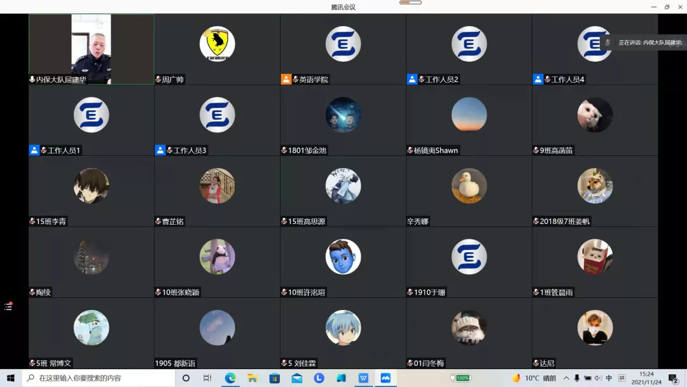Click the 正在讲话 speaking indicator banner
Image resolution: width=687 pixels, height=387 pixels.
pyautogui.click(x=644, y=43)
